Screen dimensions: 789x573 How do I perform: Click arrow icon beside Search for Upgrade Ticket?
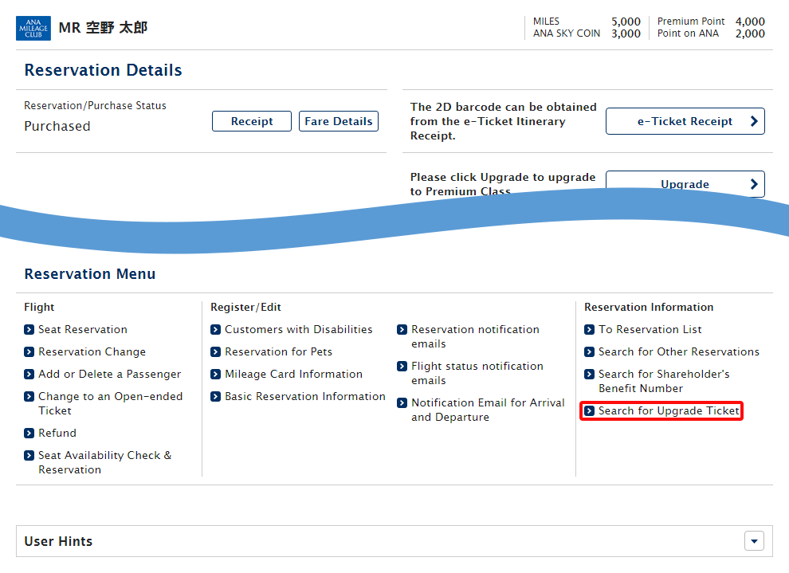[590, 411]
